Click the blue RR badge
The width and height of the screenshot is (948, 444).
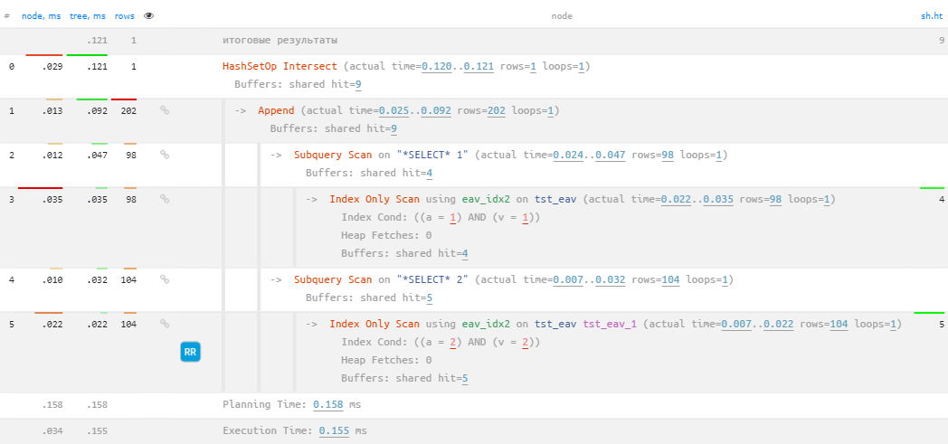click(190, 352)
